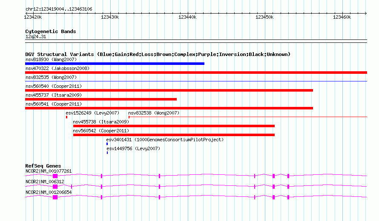Screen dimensions: 379x221
Task: Open the nsv560540 (Cooper2011) label
Action: (x=54, y=86)
